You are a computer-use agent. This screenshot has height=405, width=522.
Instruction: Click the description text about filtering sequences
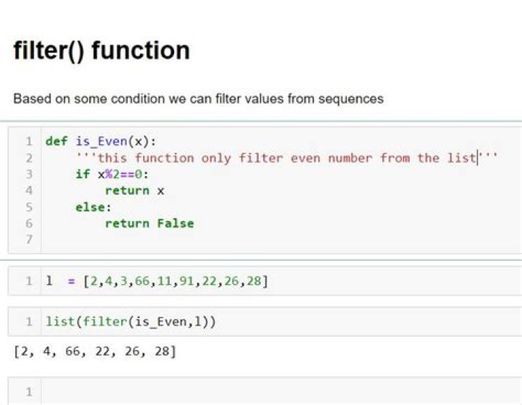click(198, 99)
